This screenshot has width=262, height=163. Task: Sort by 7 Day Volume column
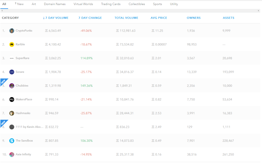point(56,18)
